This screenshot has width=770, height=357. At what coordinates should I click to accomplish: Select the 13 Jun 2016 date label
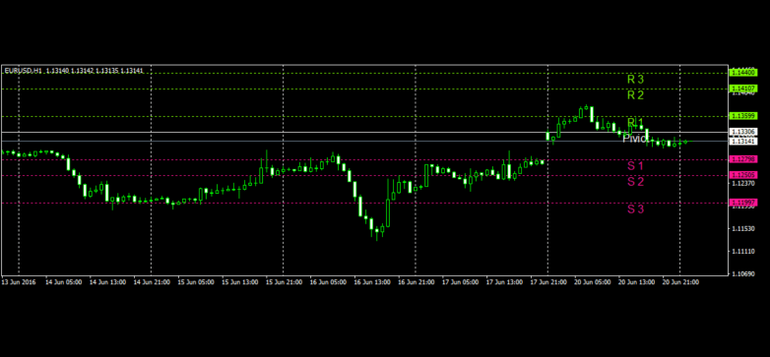[19, 282]
